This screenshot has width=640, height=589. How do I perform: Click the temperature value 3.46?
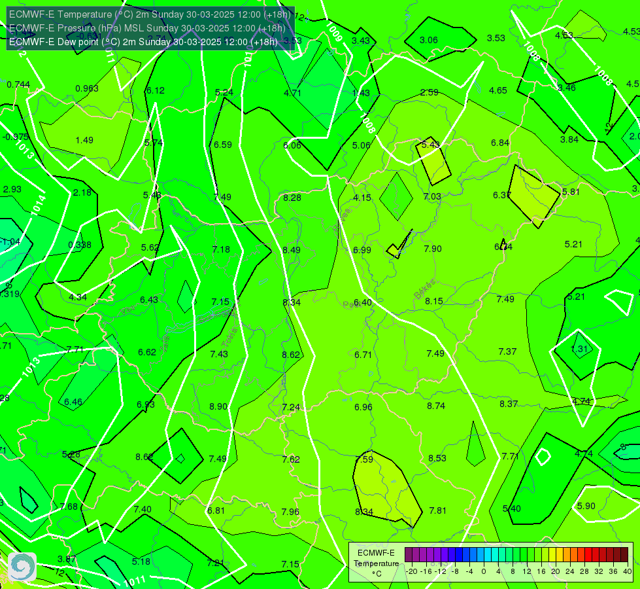(x=567, y=88)
